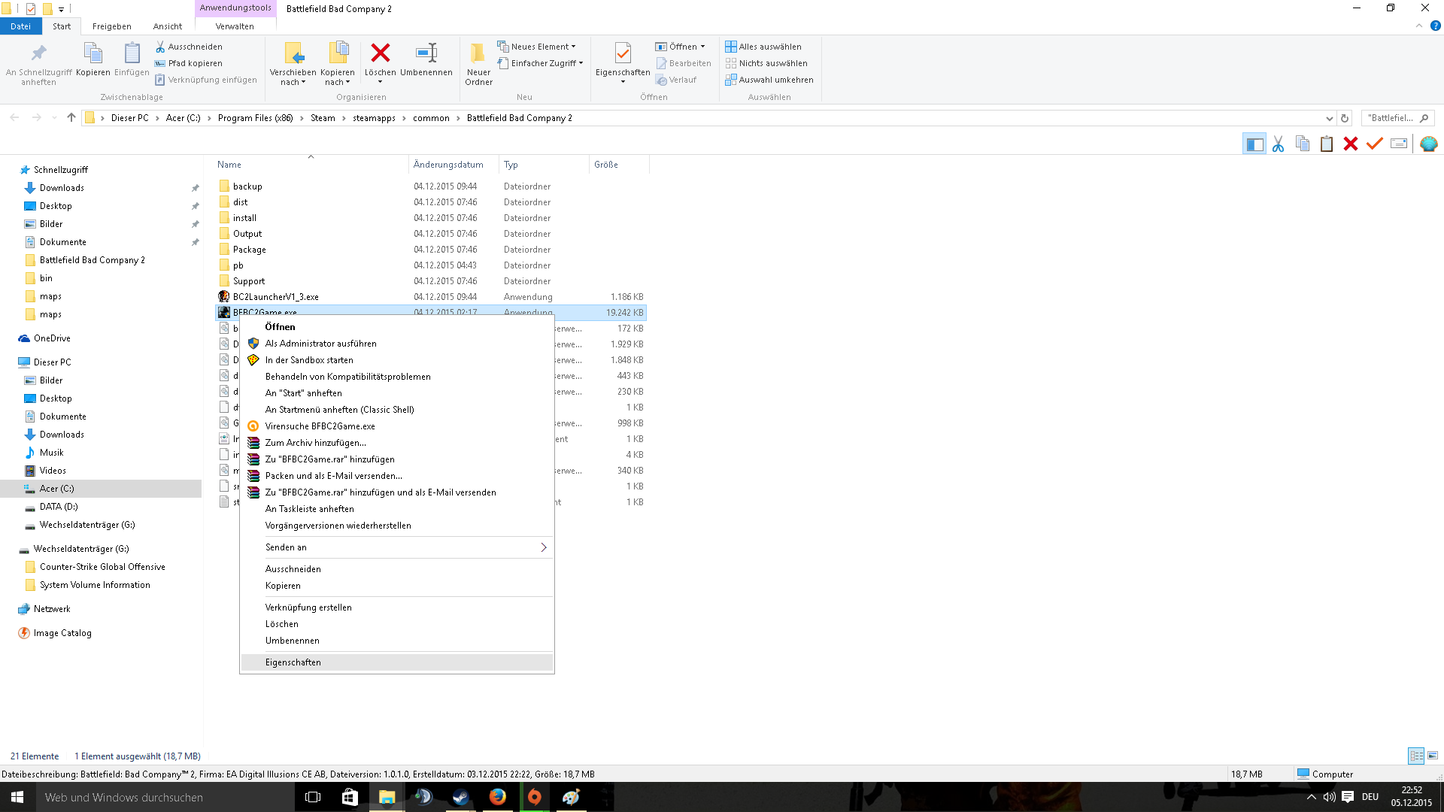Click the Einfügen clipboard icon

pos(132,53)
